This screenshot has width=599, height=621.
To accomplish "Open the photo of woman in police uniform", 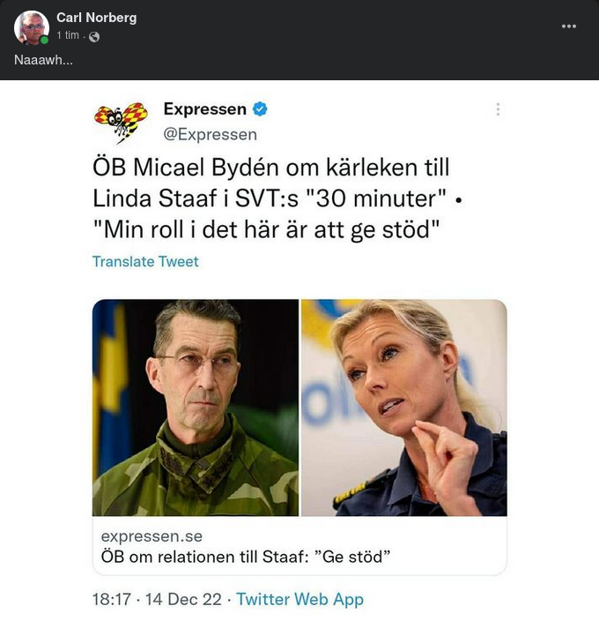I will (x=403, y=408).
